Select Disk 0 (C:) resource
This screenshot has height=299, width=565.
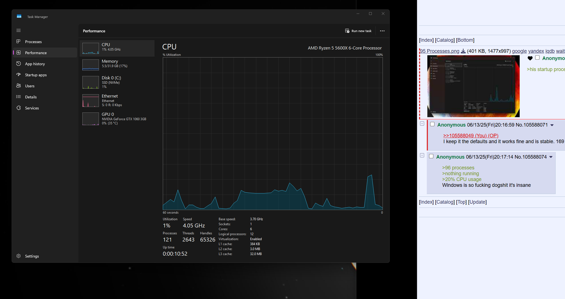point(117,82)
